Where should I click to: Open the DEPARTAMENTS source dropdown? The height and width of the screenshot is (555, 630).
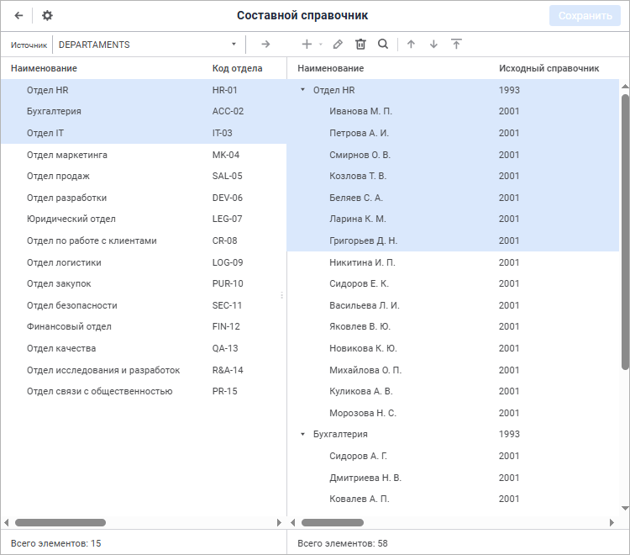click(148, 45)
